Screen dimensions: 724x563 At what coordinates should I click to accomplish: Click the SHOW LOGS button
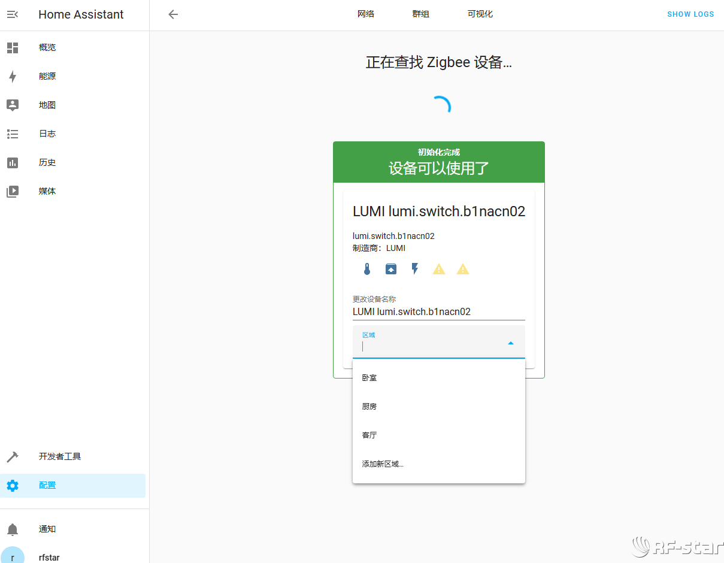click(690, 14)
